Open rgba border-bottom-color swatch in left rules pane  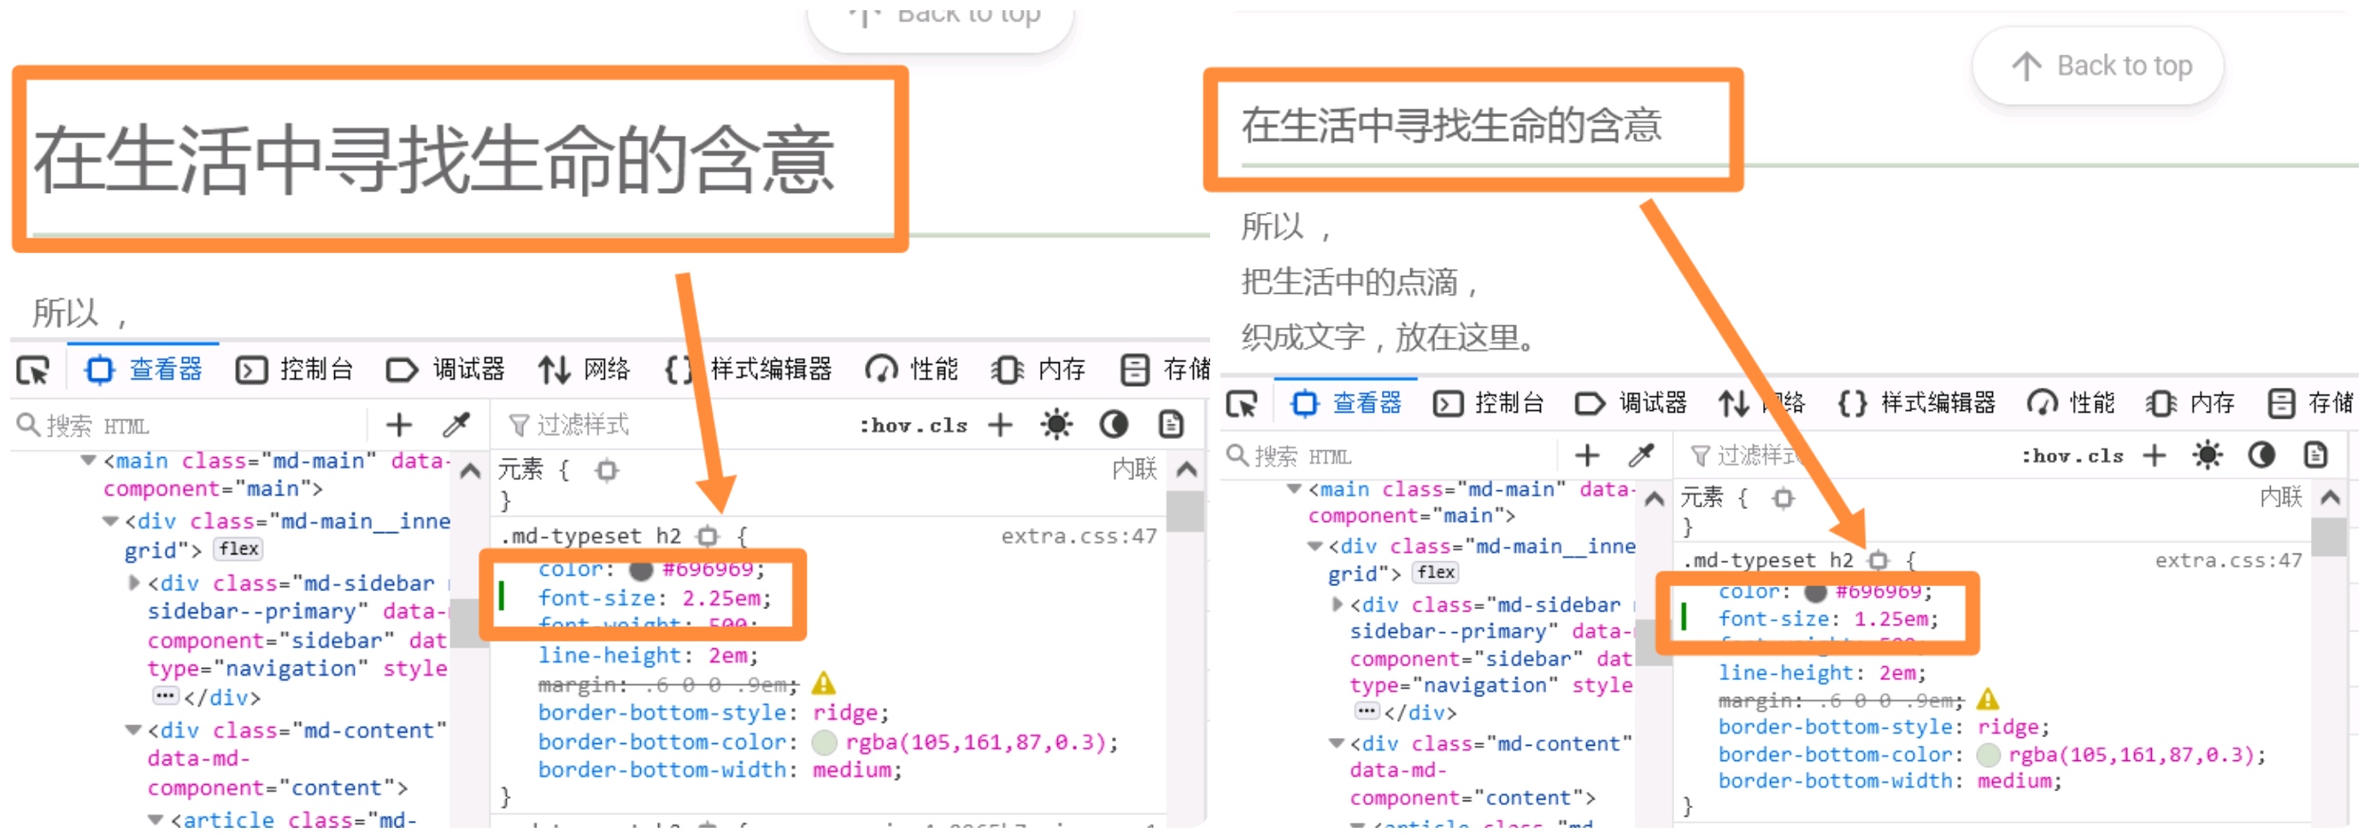[x=825, y=742]
